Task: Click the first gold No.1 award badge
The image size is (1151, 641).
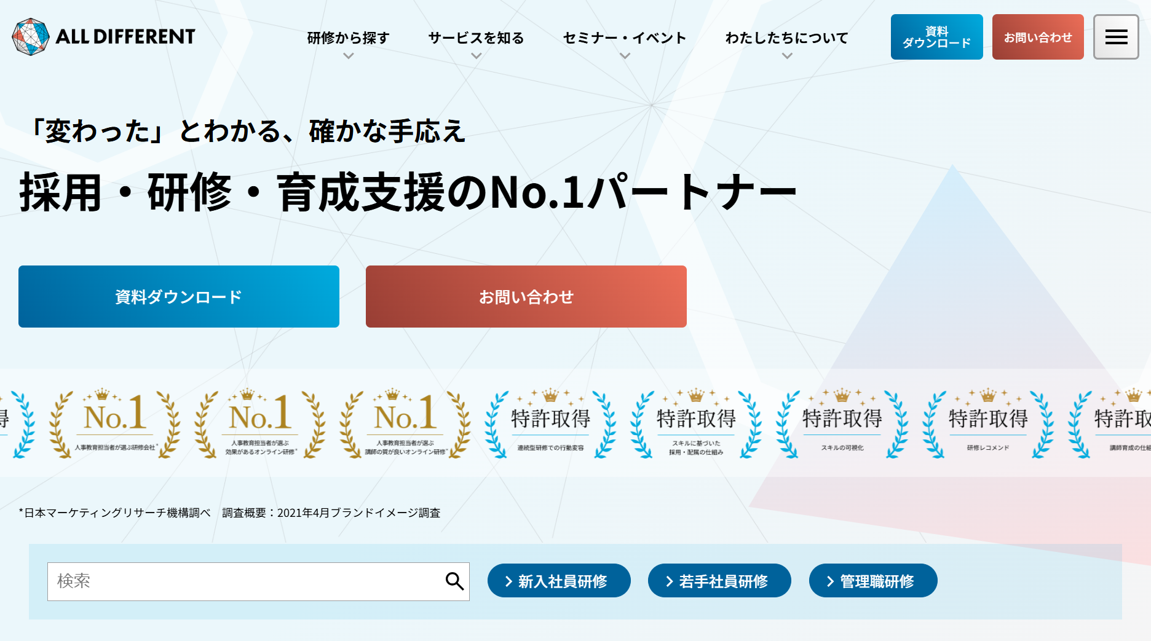Action: (x=115, y=424)
